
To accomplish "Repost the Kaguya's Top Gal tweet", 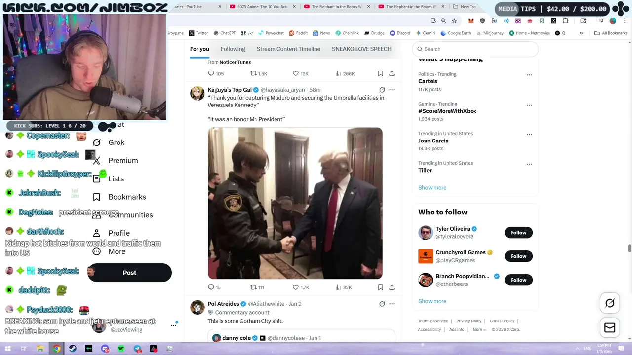I will point(257,287).
